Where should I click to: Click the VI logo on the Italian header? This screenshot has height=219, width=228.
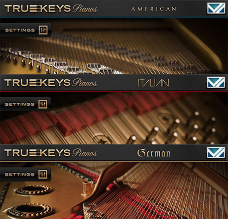click(216, 82)
